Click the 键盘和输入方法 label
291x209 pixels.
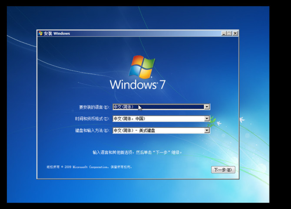92,131
